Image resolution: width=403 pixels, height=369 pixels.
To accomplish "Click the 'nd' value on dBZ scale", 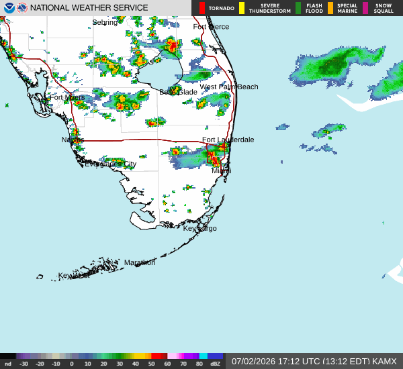I will point(8,364).
